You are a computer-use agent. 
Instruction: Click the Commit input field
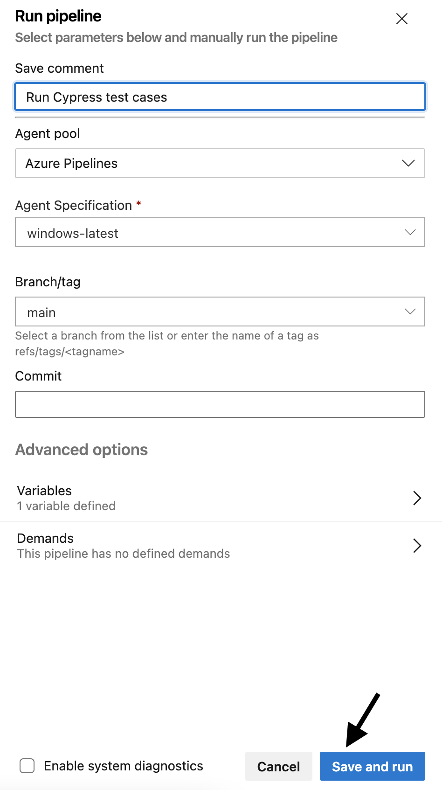tap(220, 404)
